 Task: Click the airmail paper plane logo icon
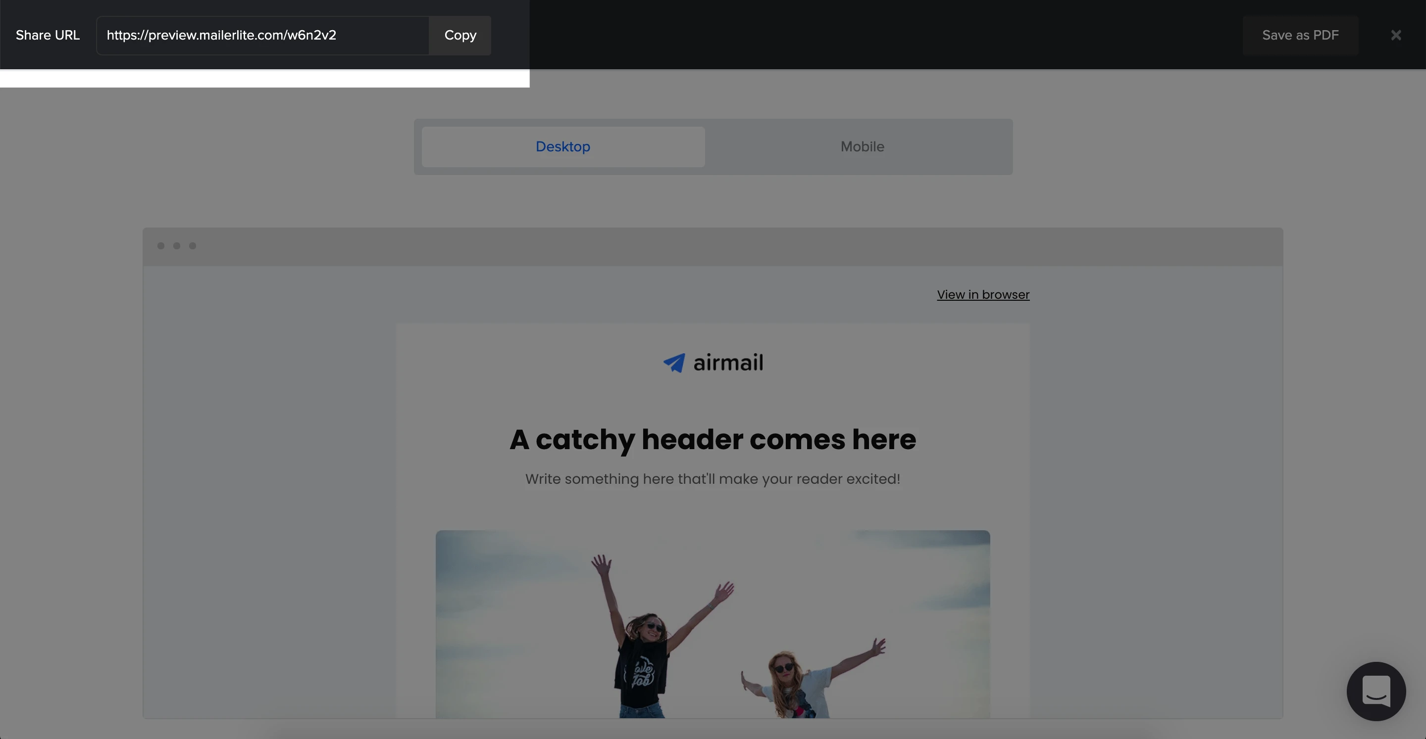pos(674,363)
